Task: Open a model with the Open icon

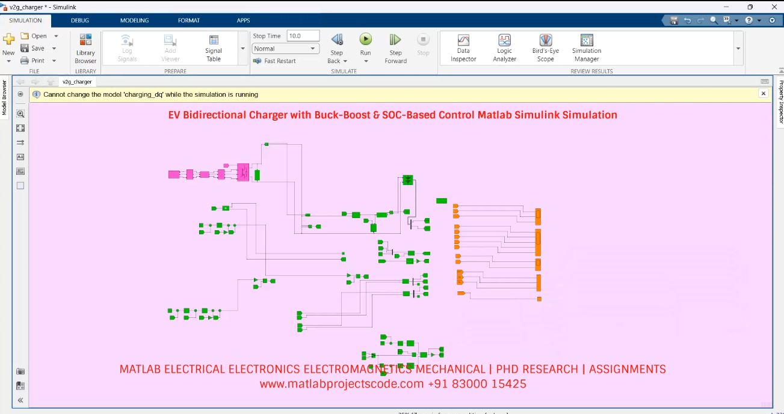Action: (25, 36)
